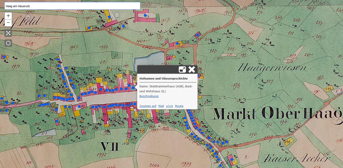Zoom in with the plus button
Viewport: 343px width, 168px height.
pos(8,16)
